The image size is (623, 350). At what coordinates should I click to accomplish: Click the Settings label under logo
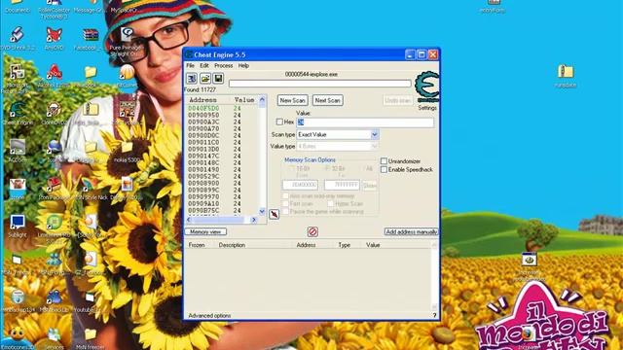pyautogui.click(x=427, y=108)
